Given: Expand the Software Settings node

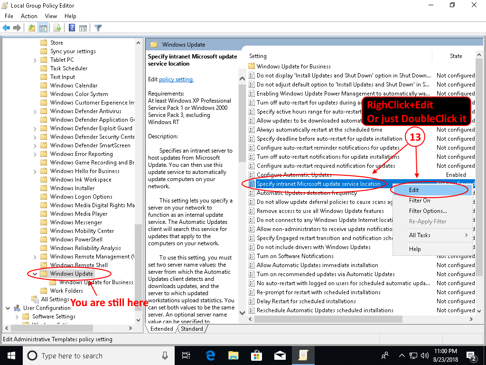Looking at the screenshot, I should (17, 317).
